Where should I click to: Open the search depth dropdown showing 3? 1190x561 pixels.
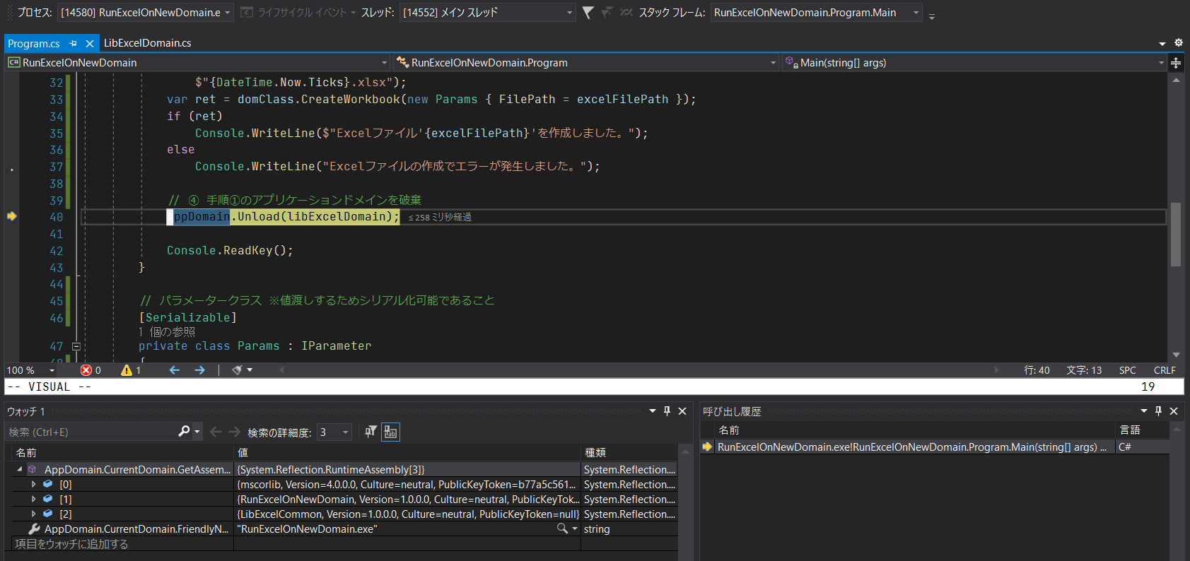coord(334,432)
